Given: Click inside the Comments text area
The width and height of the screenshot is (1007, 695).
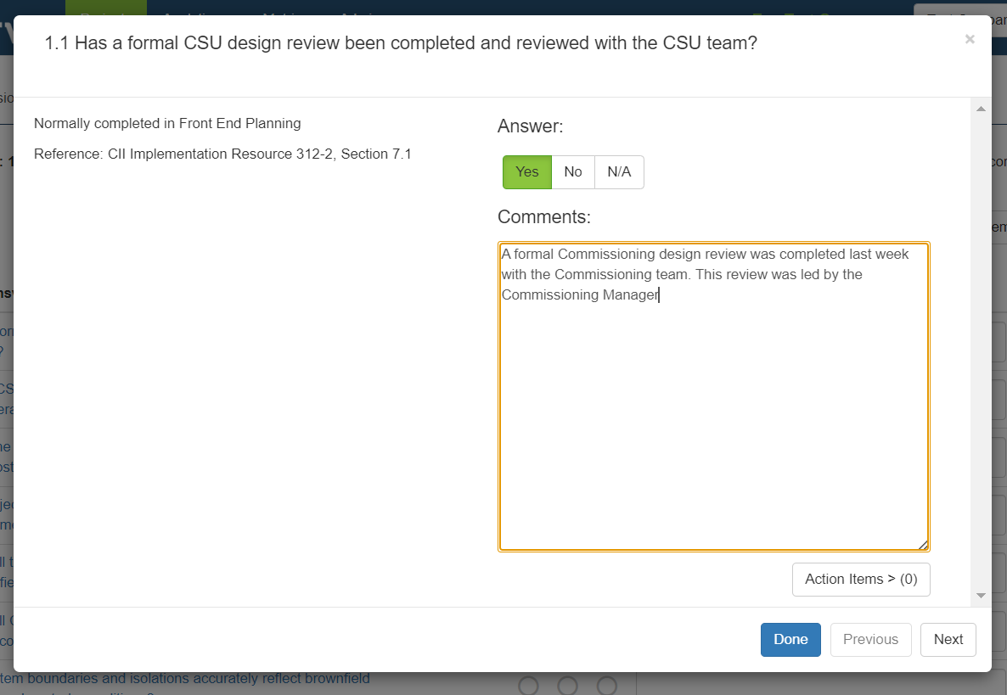Looking at the screenshot, I should [x=713, y=396].
